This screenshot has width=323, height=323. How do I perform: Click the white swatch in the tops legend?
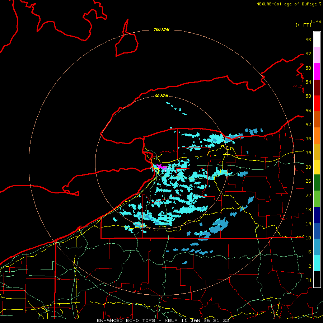tap(317, 39)
